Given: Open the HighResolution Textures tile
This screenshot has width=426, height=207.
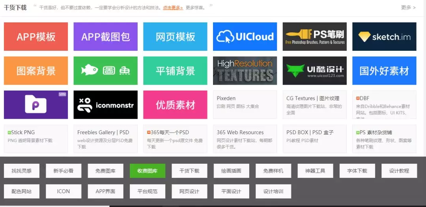Looking at the screenshot, I should 245,71.
